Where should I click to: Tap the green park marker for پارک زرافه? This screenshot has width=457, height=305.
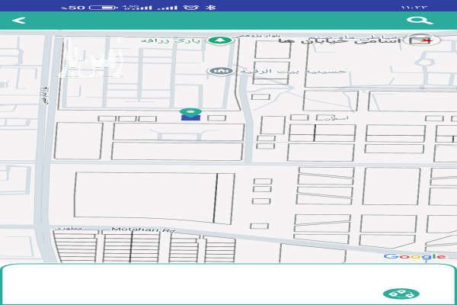point(220,40)
